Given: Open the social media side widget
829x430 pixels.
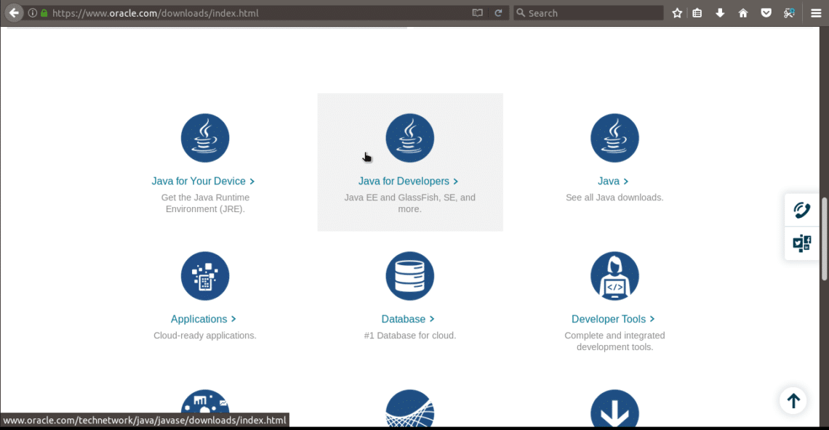Looking at the screenshot, I should (x=801, y=243).
